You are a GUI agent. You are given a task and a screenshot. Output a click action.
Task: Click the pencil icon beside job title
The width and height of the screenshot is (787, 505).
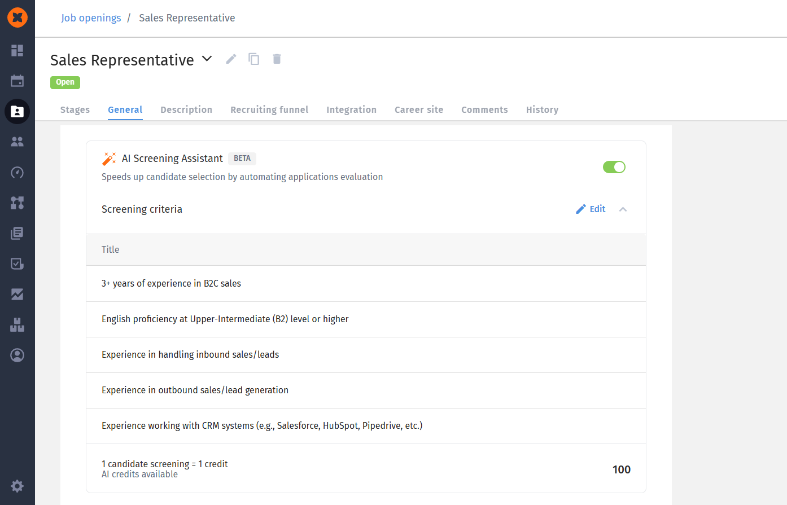[231, 59]
